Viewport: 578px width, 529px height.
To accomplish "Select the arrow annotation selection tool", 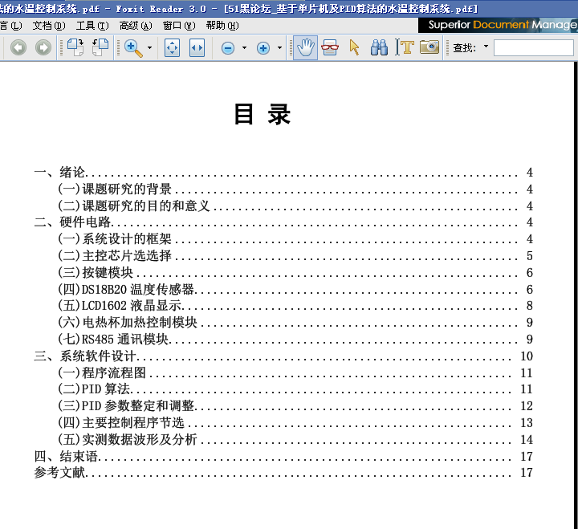I will [x=354, y=48].
